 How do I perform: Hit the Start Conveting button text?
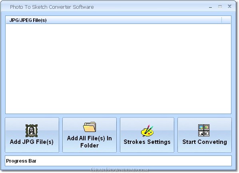[205, 142]
